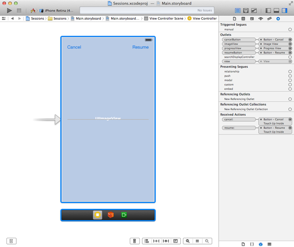Image resolution: width=294 pixels, height=247 pixels.
Task: Click the push segue connection circle
Action: tap(290, 76)
